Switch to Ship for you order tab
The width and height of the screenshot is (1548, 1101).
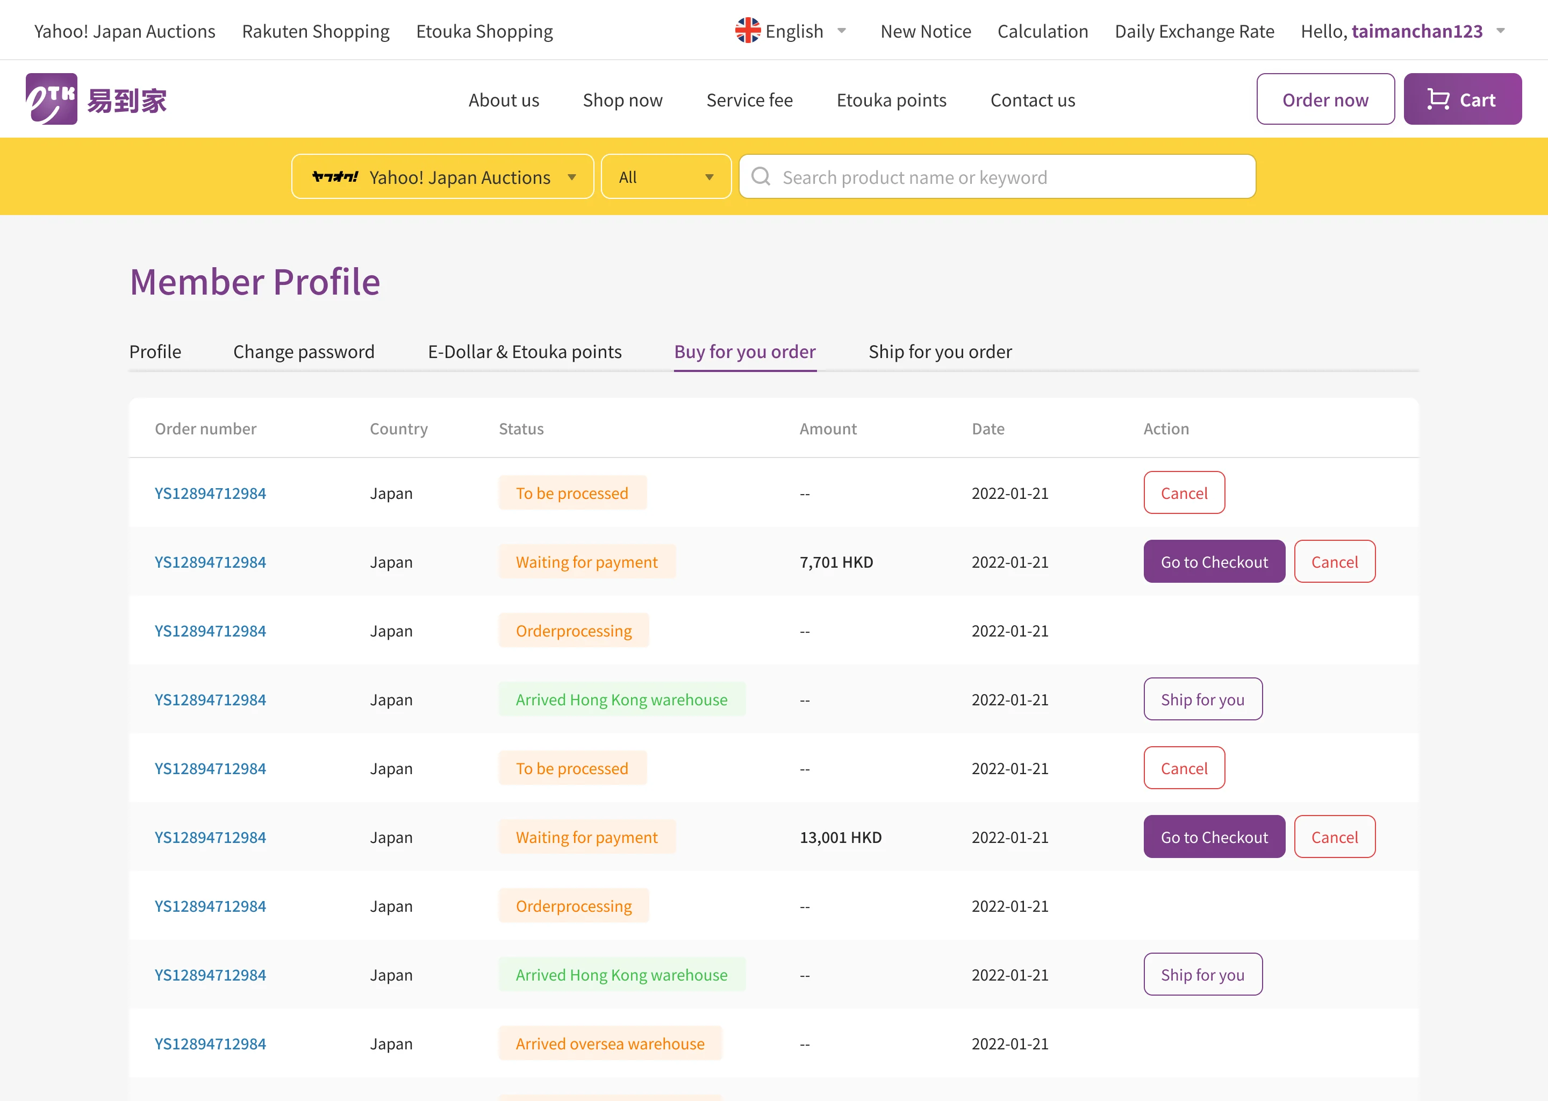[940, 352]
